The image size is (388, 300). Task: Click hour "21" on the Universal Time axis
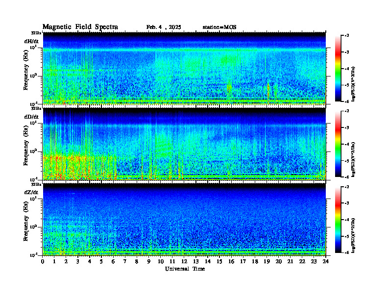(290, 261)
